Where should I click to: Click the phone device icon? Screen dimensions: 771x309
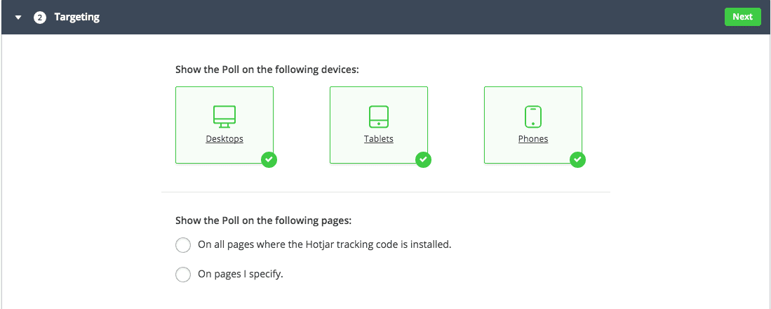click(533, 117)
